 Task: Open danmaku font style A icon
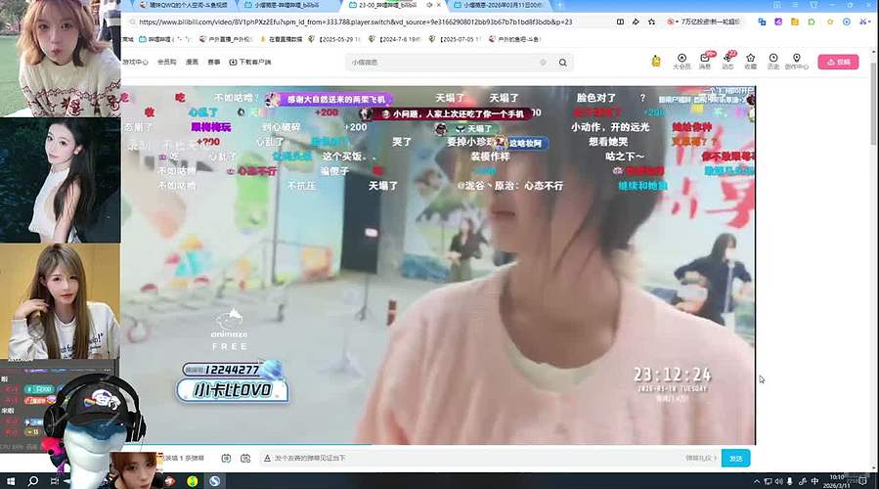coord(267,458)
